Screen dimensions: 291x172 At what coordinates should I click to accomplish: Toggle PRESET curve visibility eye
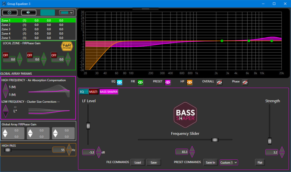tap(168, 82)
